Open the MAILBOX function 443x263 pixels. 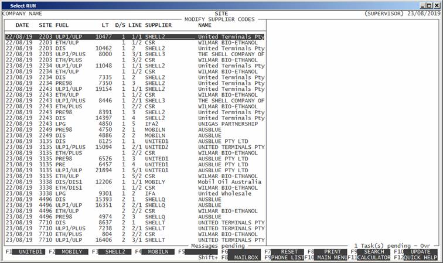(243, 258)
